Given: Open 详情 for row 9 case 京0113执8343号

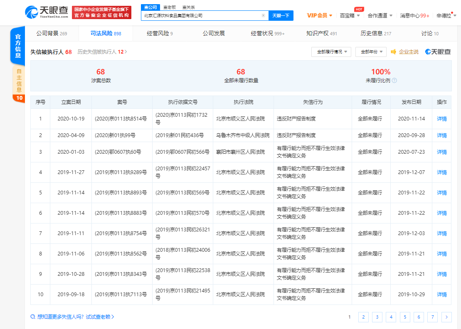Looking at the screenshot, I should pyautogui.click(x=441, y=274).
